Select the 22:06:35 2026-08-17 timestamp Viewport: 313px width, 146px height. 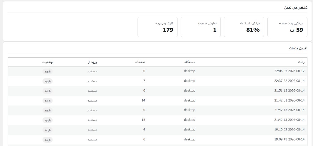[x=289, y=71]
